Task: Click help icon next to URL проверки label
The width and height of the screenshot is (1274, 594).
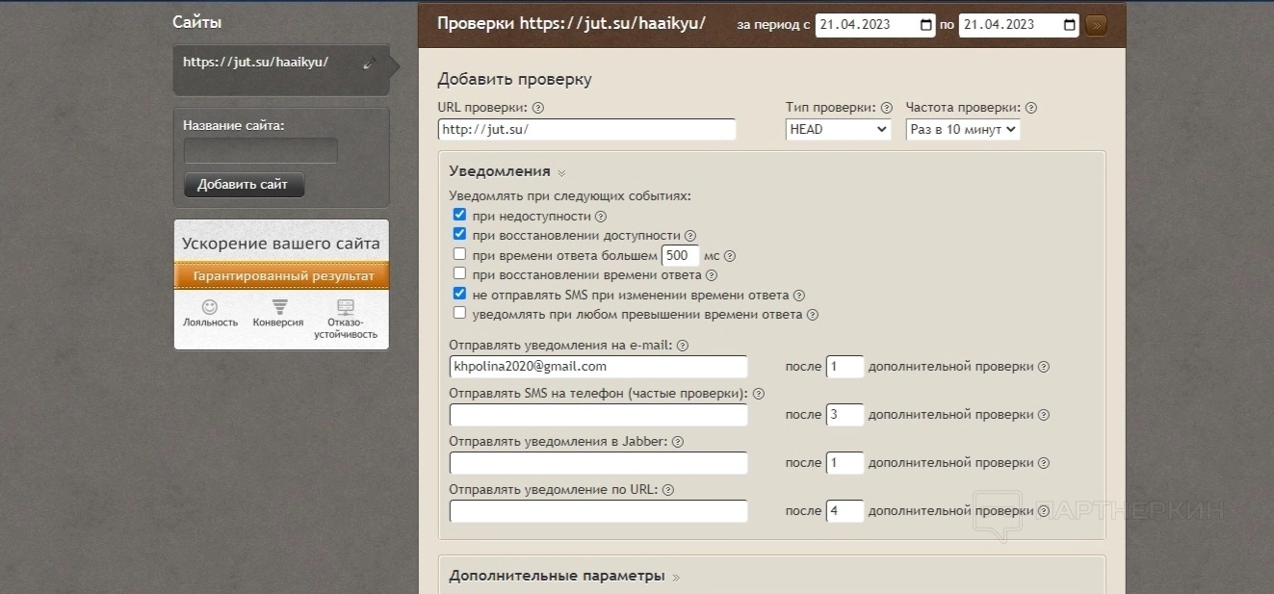Action: coord(538,108)
